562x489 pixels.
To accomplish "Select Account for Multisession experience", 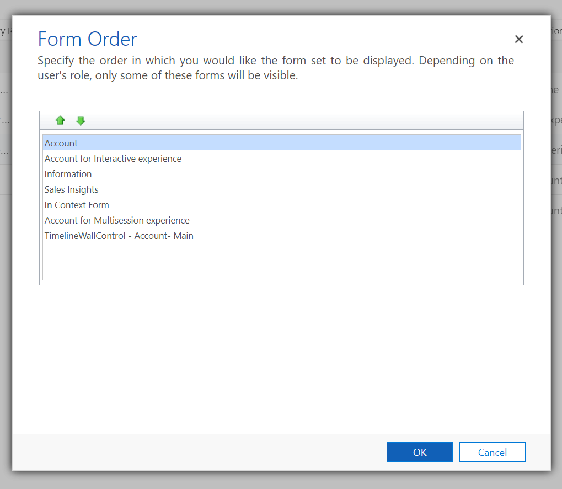I will pyautogui.click(x=117, y=220).
